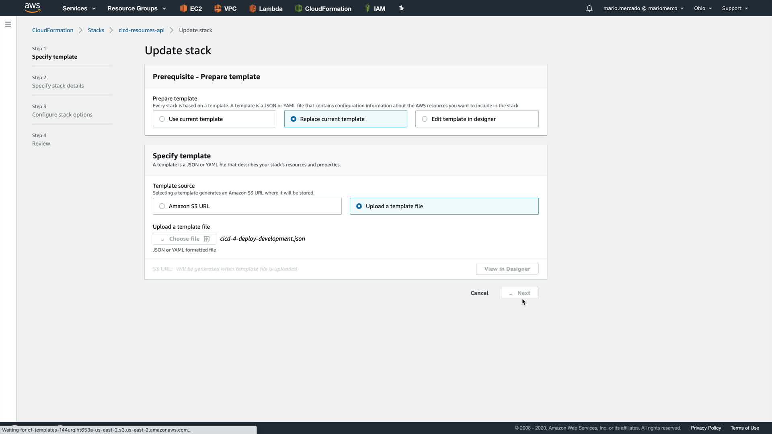Expand the Services dropdown menu
Screen dimensions: 772x434
79,8
